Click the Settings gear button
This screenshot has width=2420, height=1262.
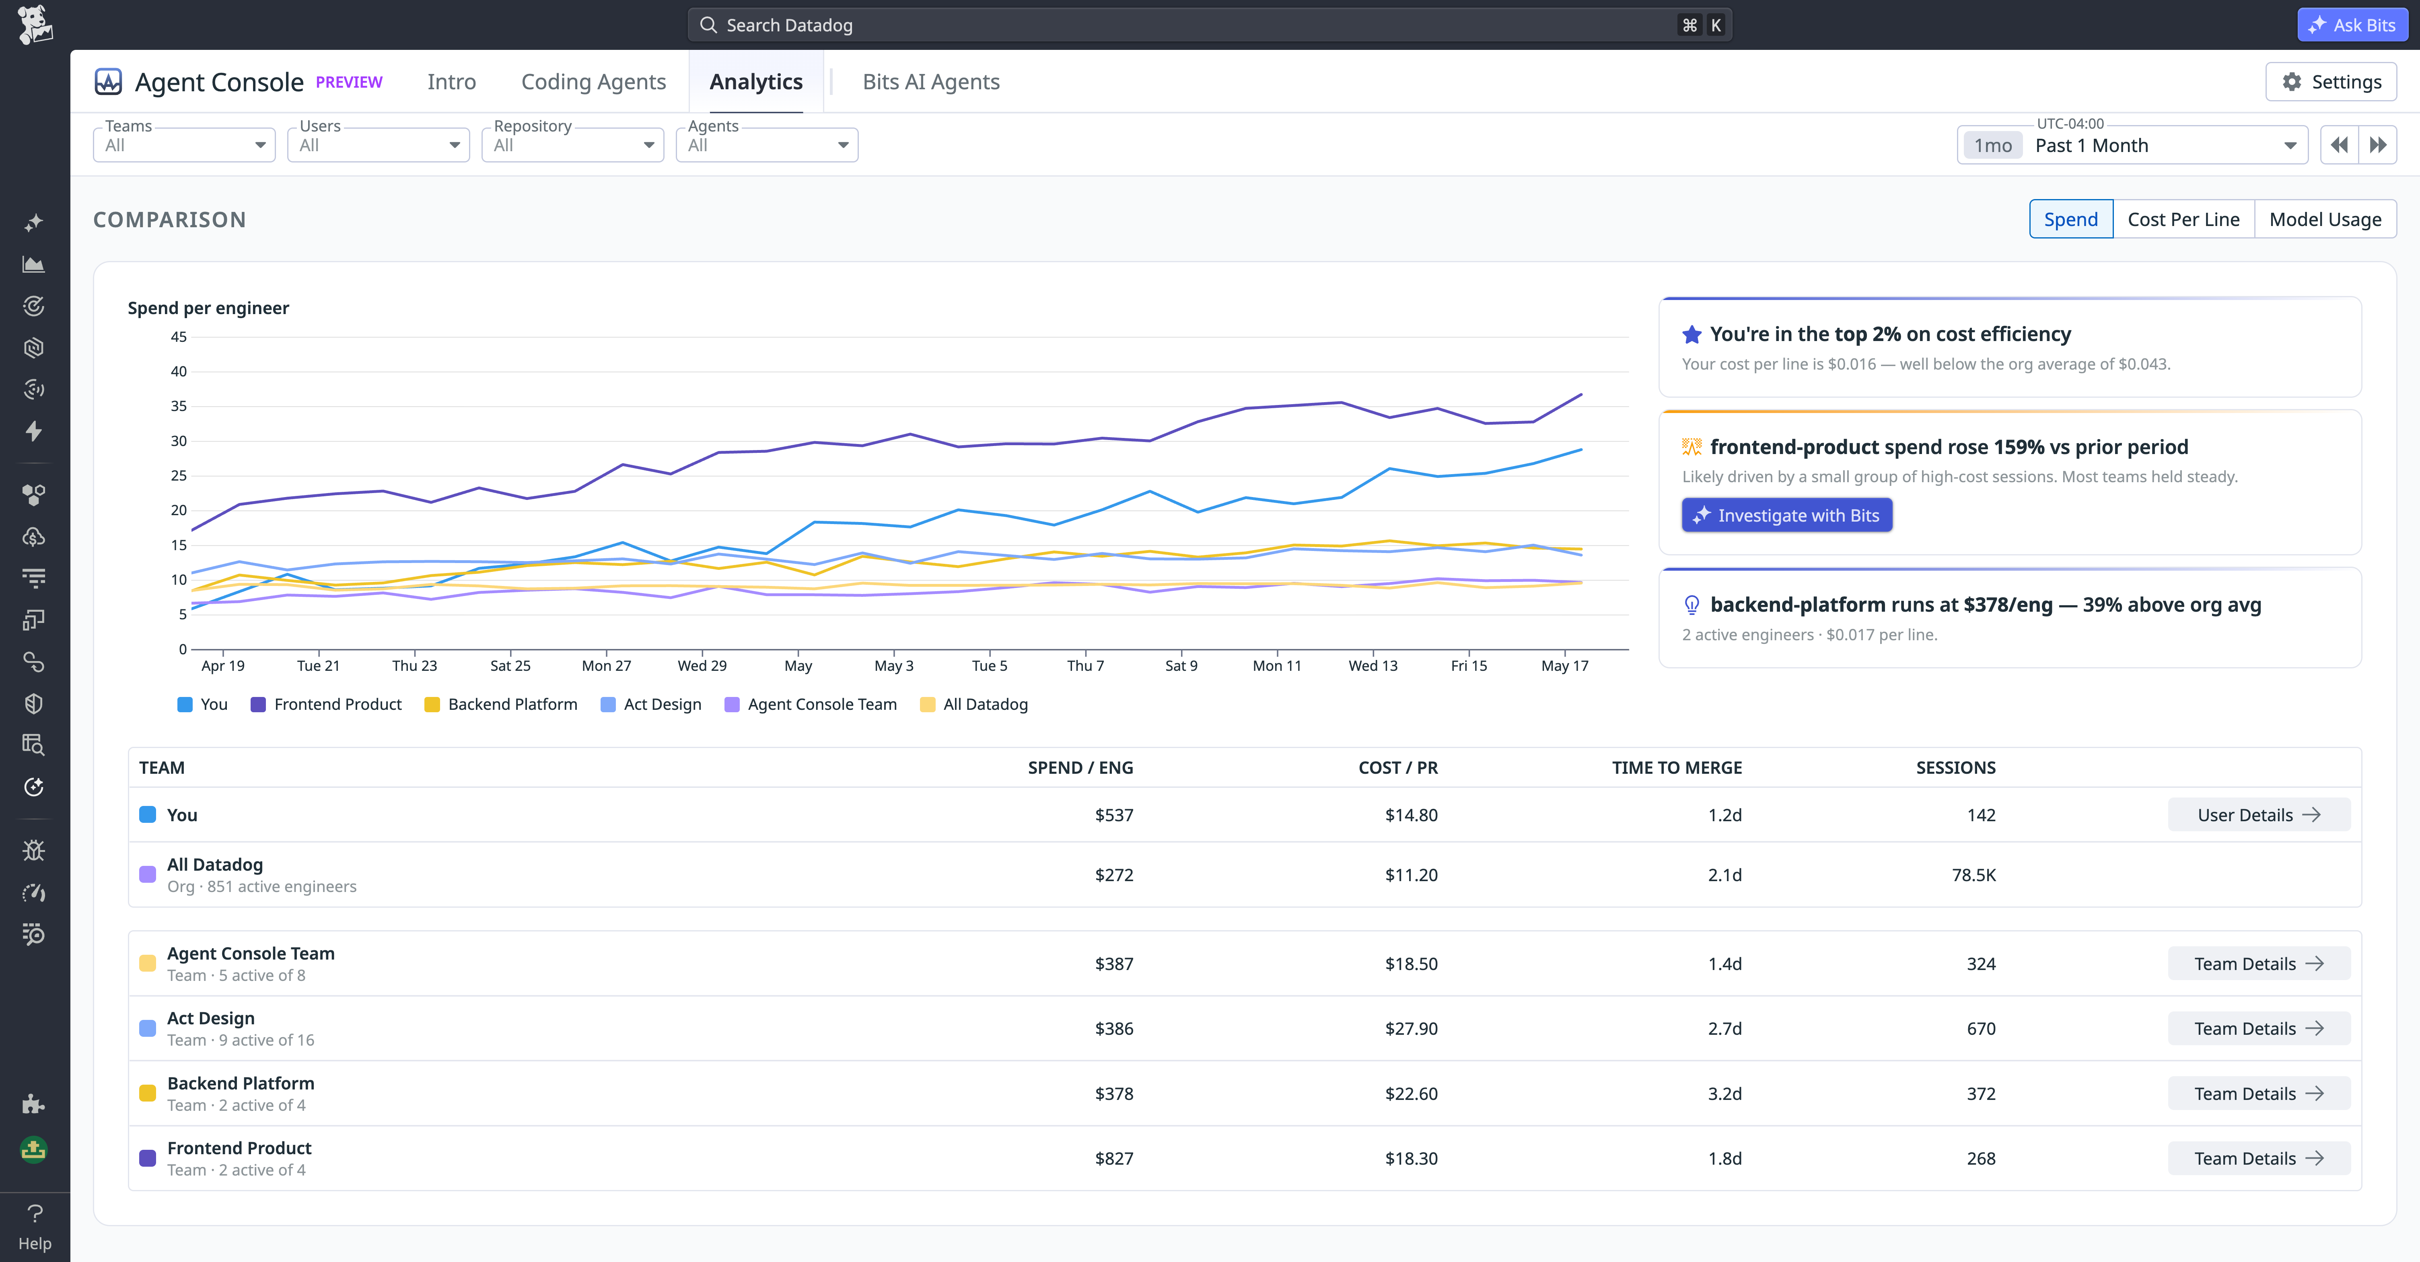coord(2331,82)
